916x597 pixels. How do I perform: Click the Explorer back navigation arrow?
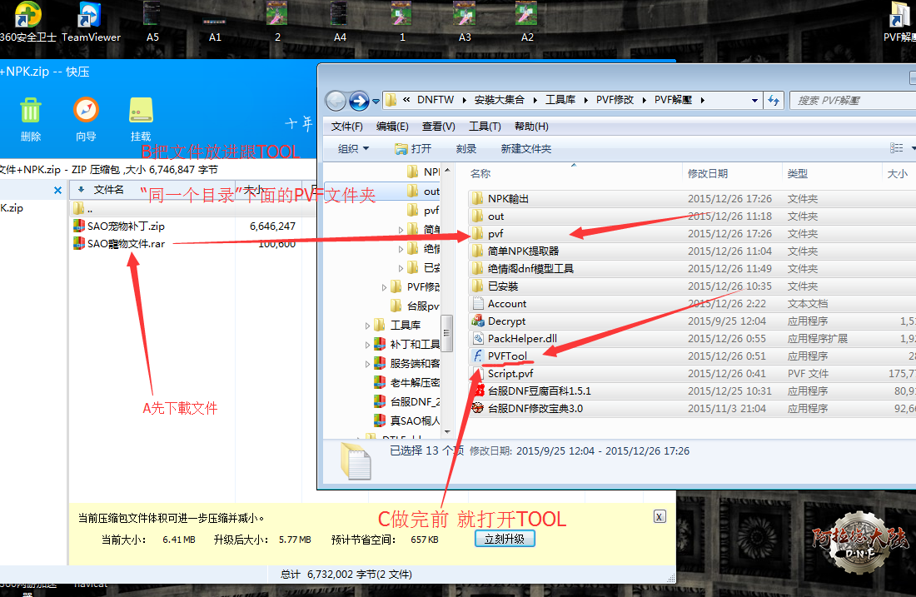click(x=336, y=101)
